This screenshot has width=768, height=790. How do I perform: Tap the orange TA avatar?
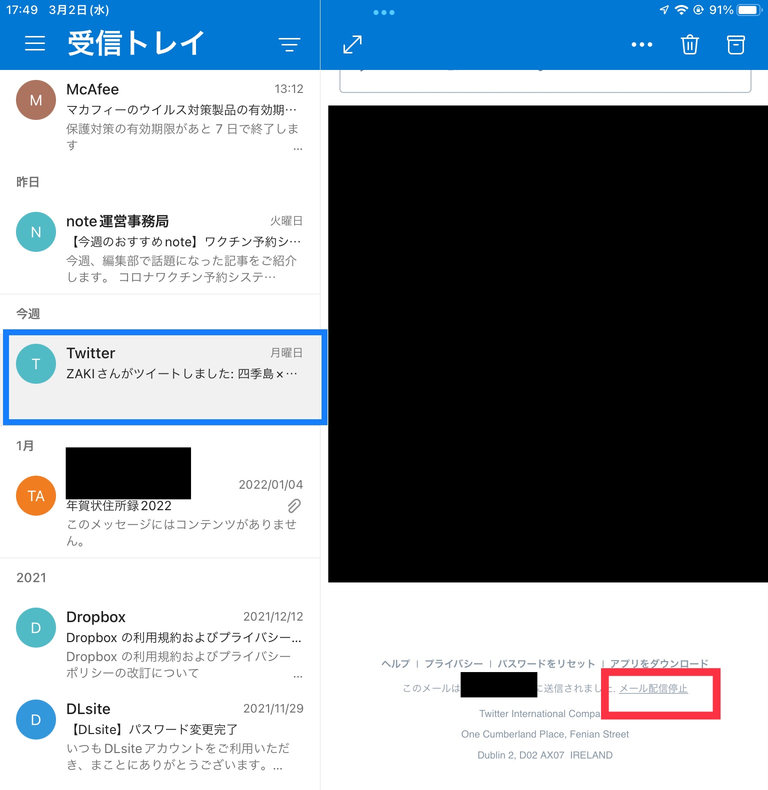(x=36, y=496)
